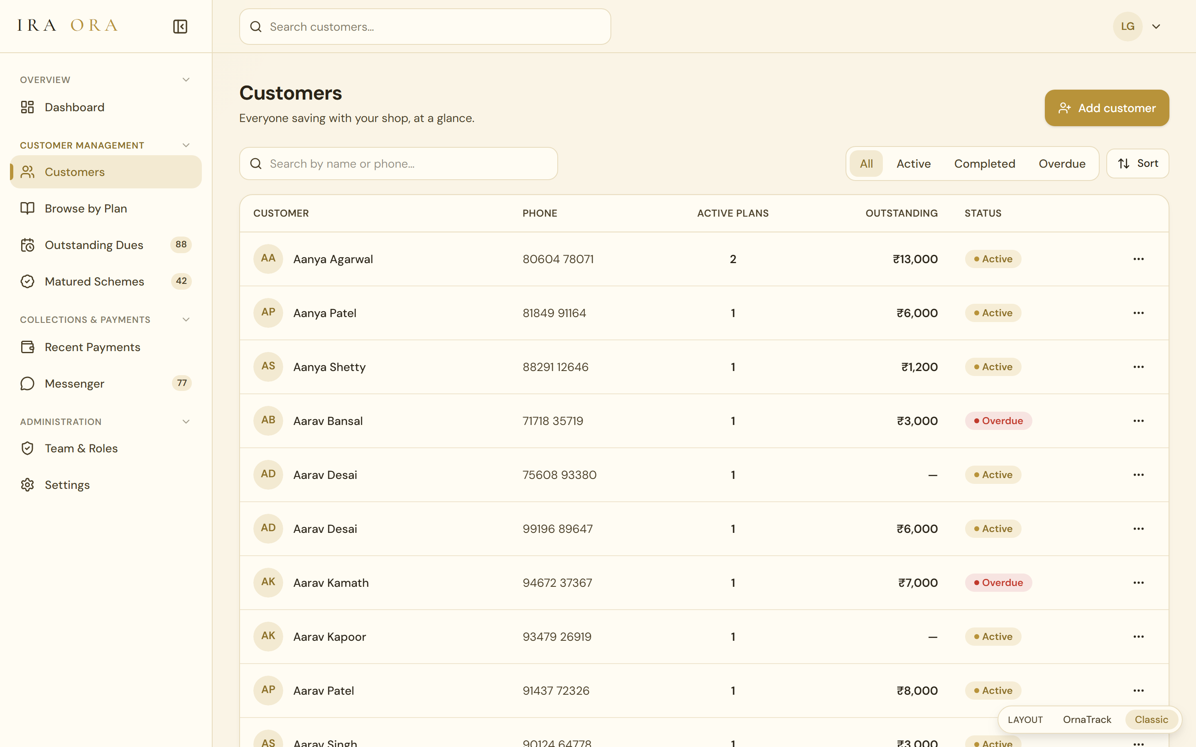Open Settings page
This screenshot has height=747, width=1196.
106,485
